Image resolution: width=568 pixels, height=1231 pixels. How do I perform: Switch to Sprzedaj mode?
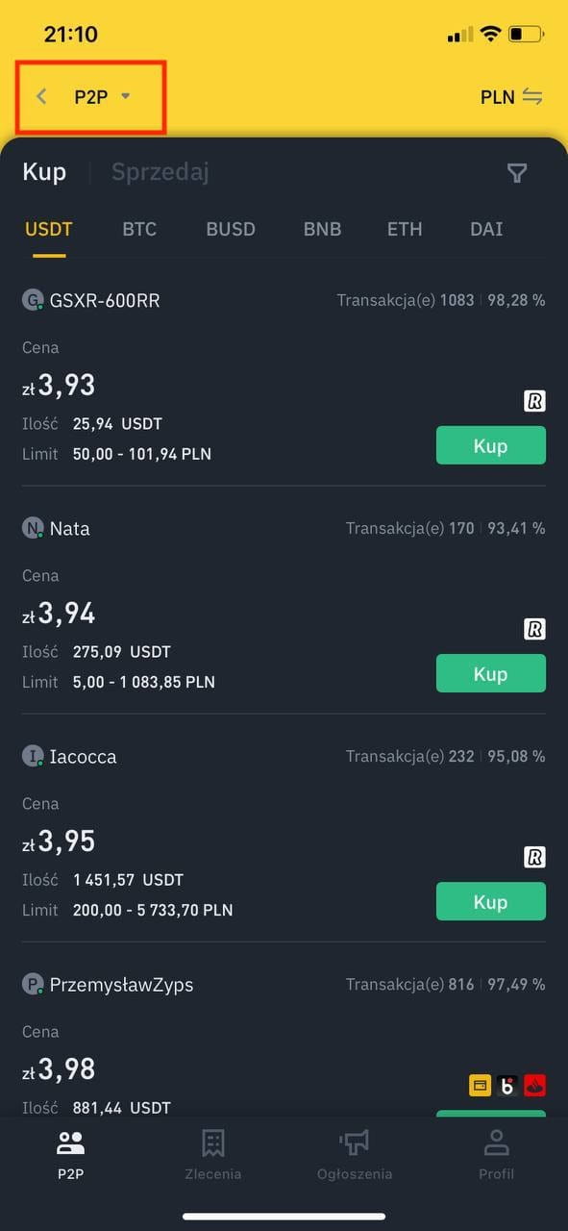(x=161, y=172)
